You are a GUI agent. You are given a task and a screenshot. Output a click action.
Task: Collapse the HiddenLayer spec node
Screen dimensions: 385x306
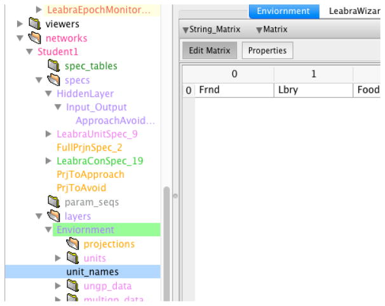click(x=50, y=93)
